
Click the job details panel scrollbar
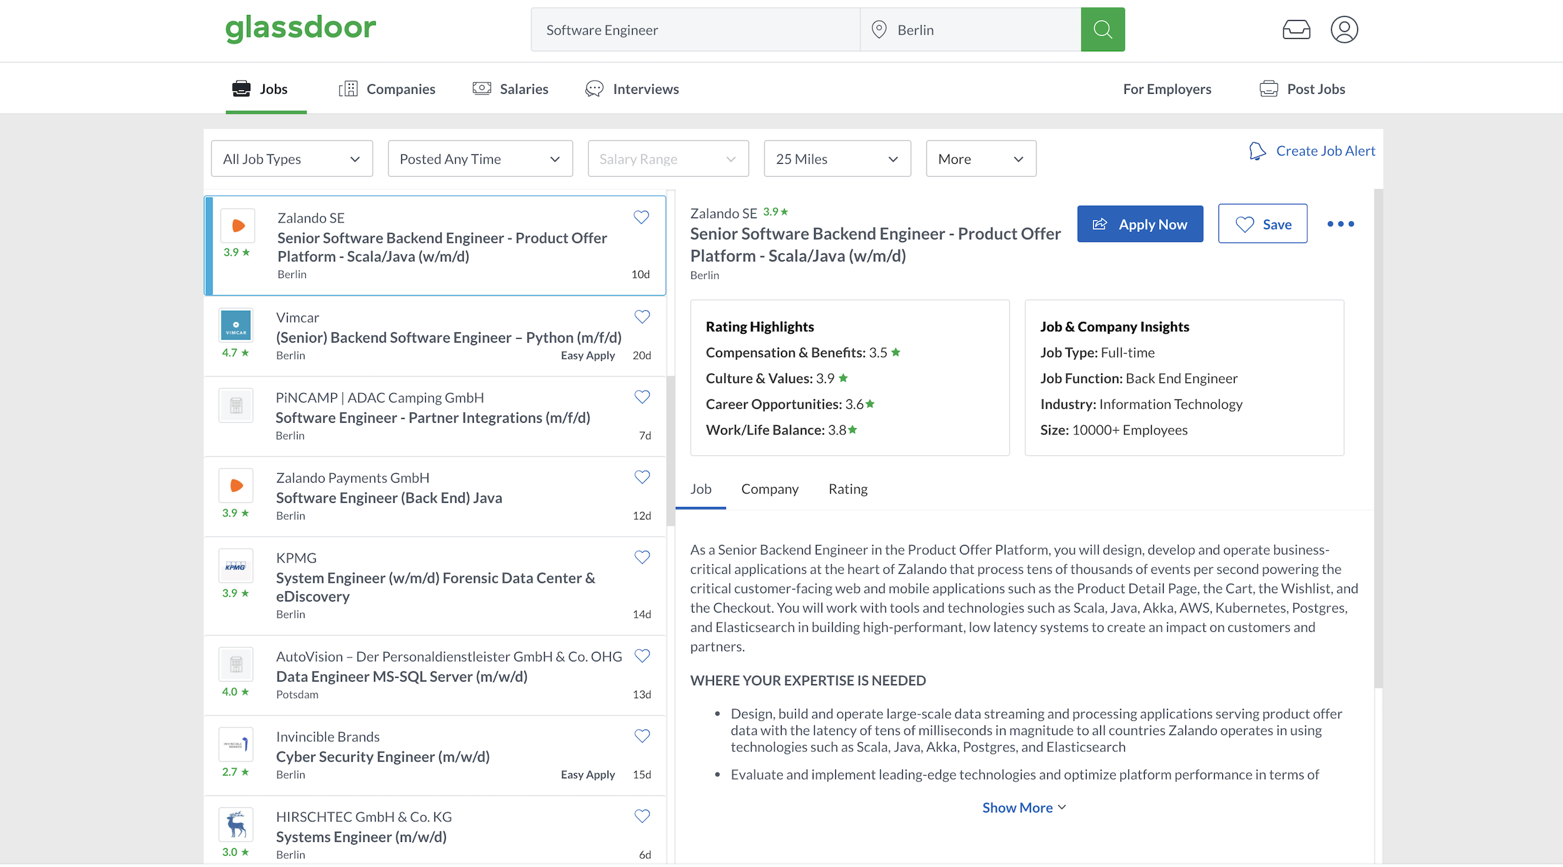(x=1379, y=438)
